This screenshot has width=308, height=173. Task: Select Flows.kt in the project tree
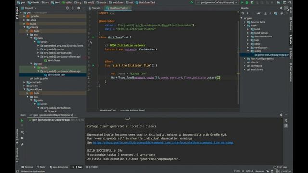51,111
